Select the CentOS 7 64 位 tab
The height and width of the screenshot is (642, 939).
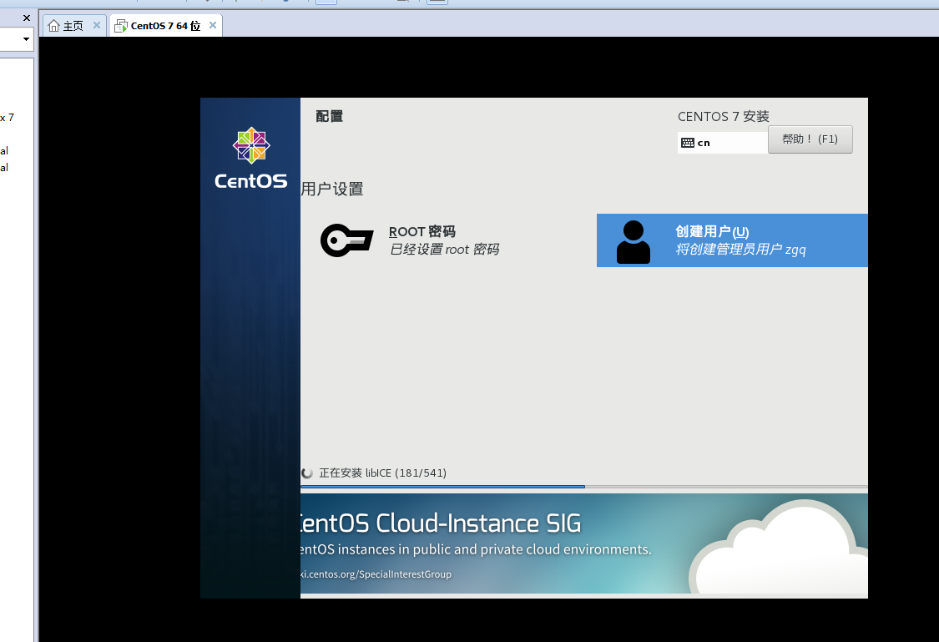166,26
